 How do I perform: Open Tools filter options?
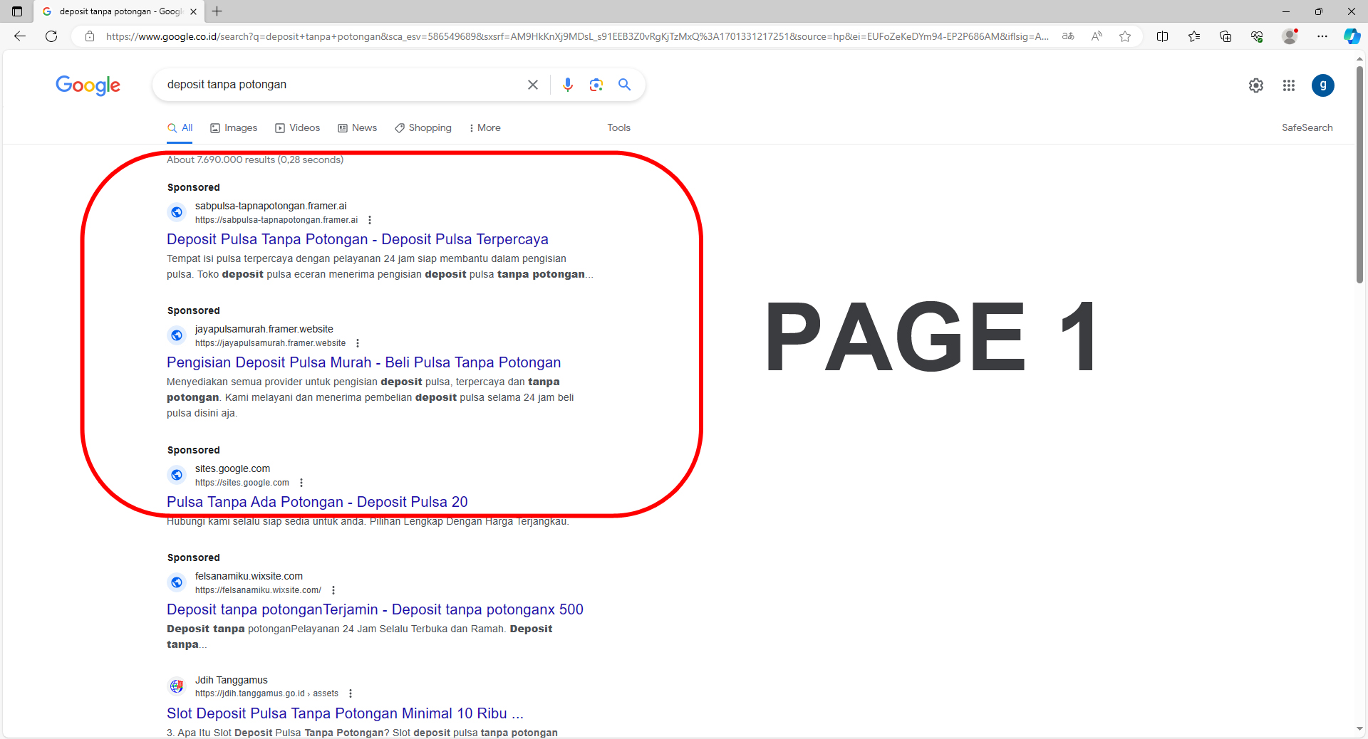(618, 128)
